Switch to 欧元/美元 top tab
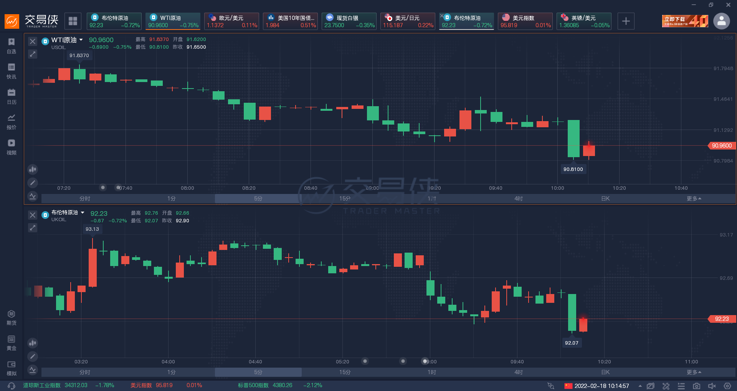737x391 pixels. pos(231,21)
